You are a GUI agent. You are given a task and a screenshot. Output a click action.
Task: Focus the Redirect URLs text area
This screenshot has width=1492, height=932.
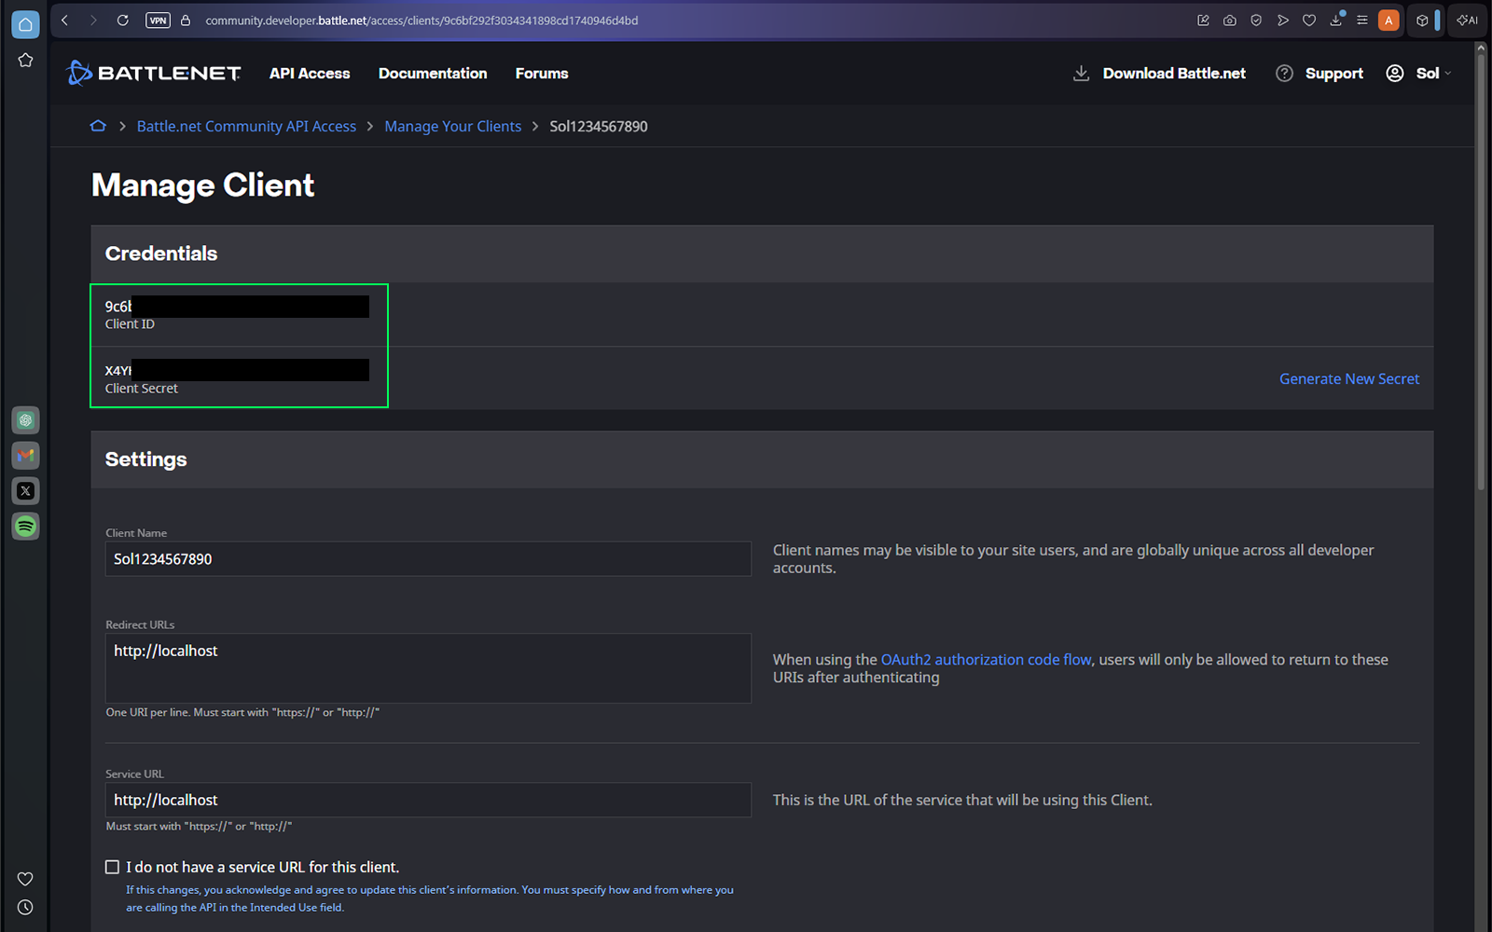pyautogui.click(x=428, y=668)
